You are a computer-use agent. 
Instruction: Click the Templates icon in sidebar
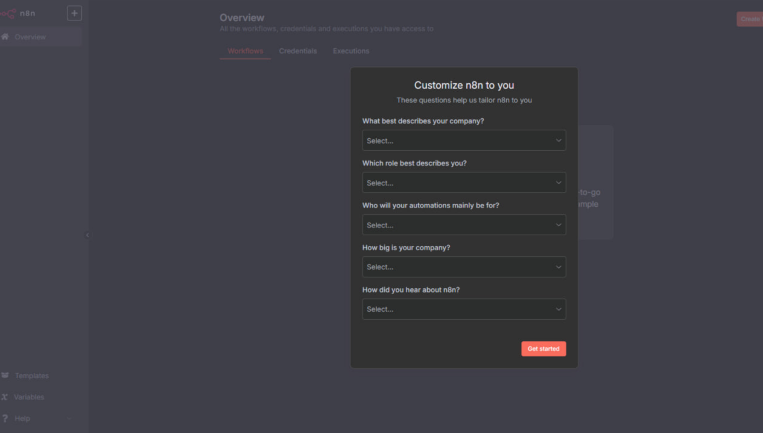pos(5,376)
